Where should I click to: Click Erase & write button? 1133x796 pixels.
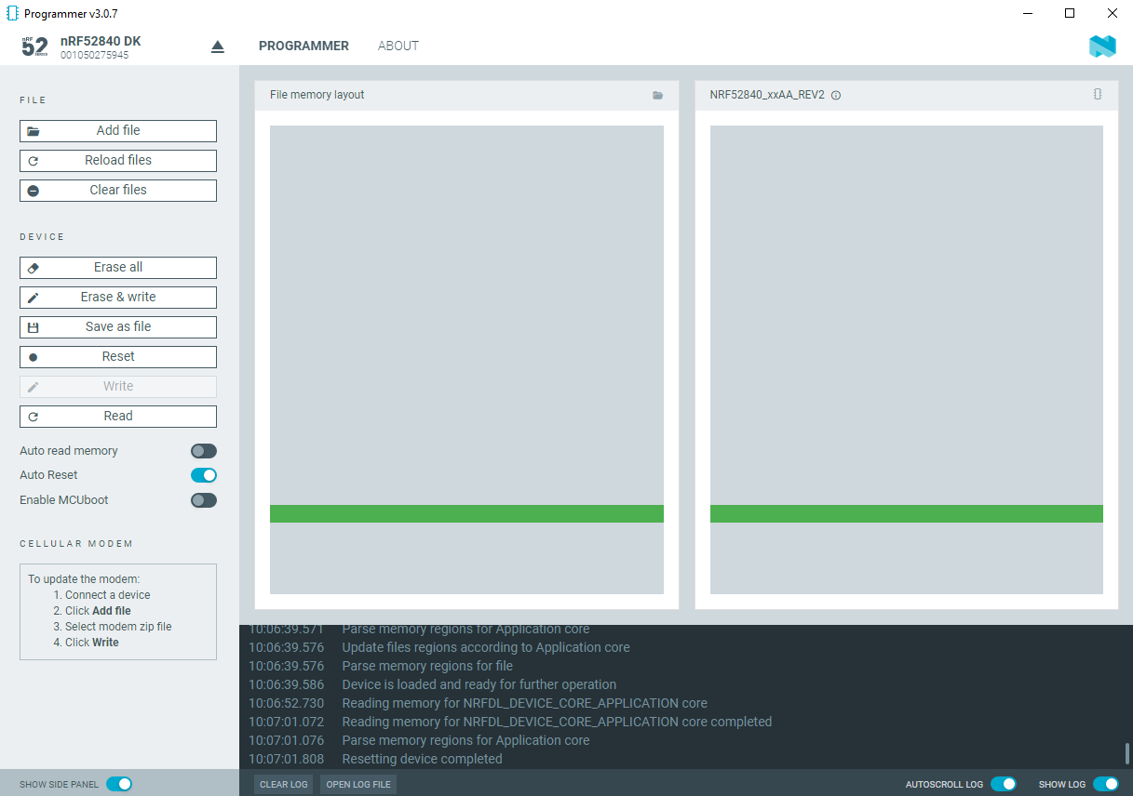pos(118,298)
